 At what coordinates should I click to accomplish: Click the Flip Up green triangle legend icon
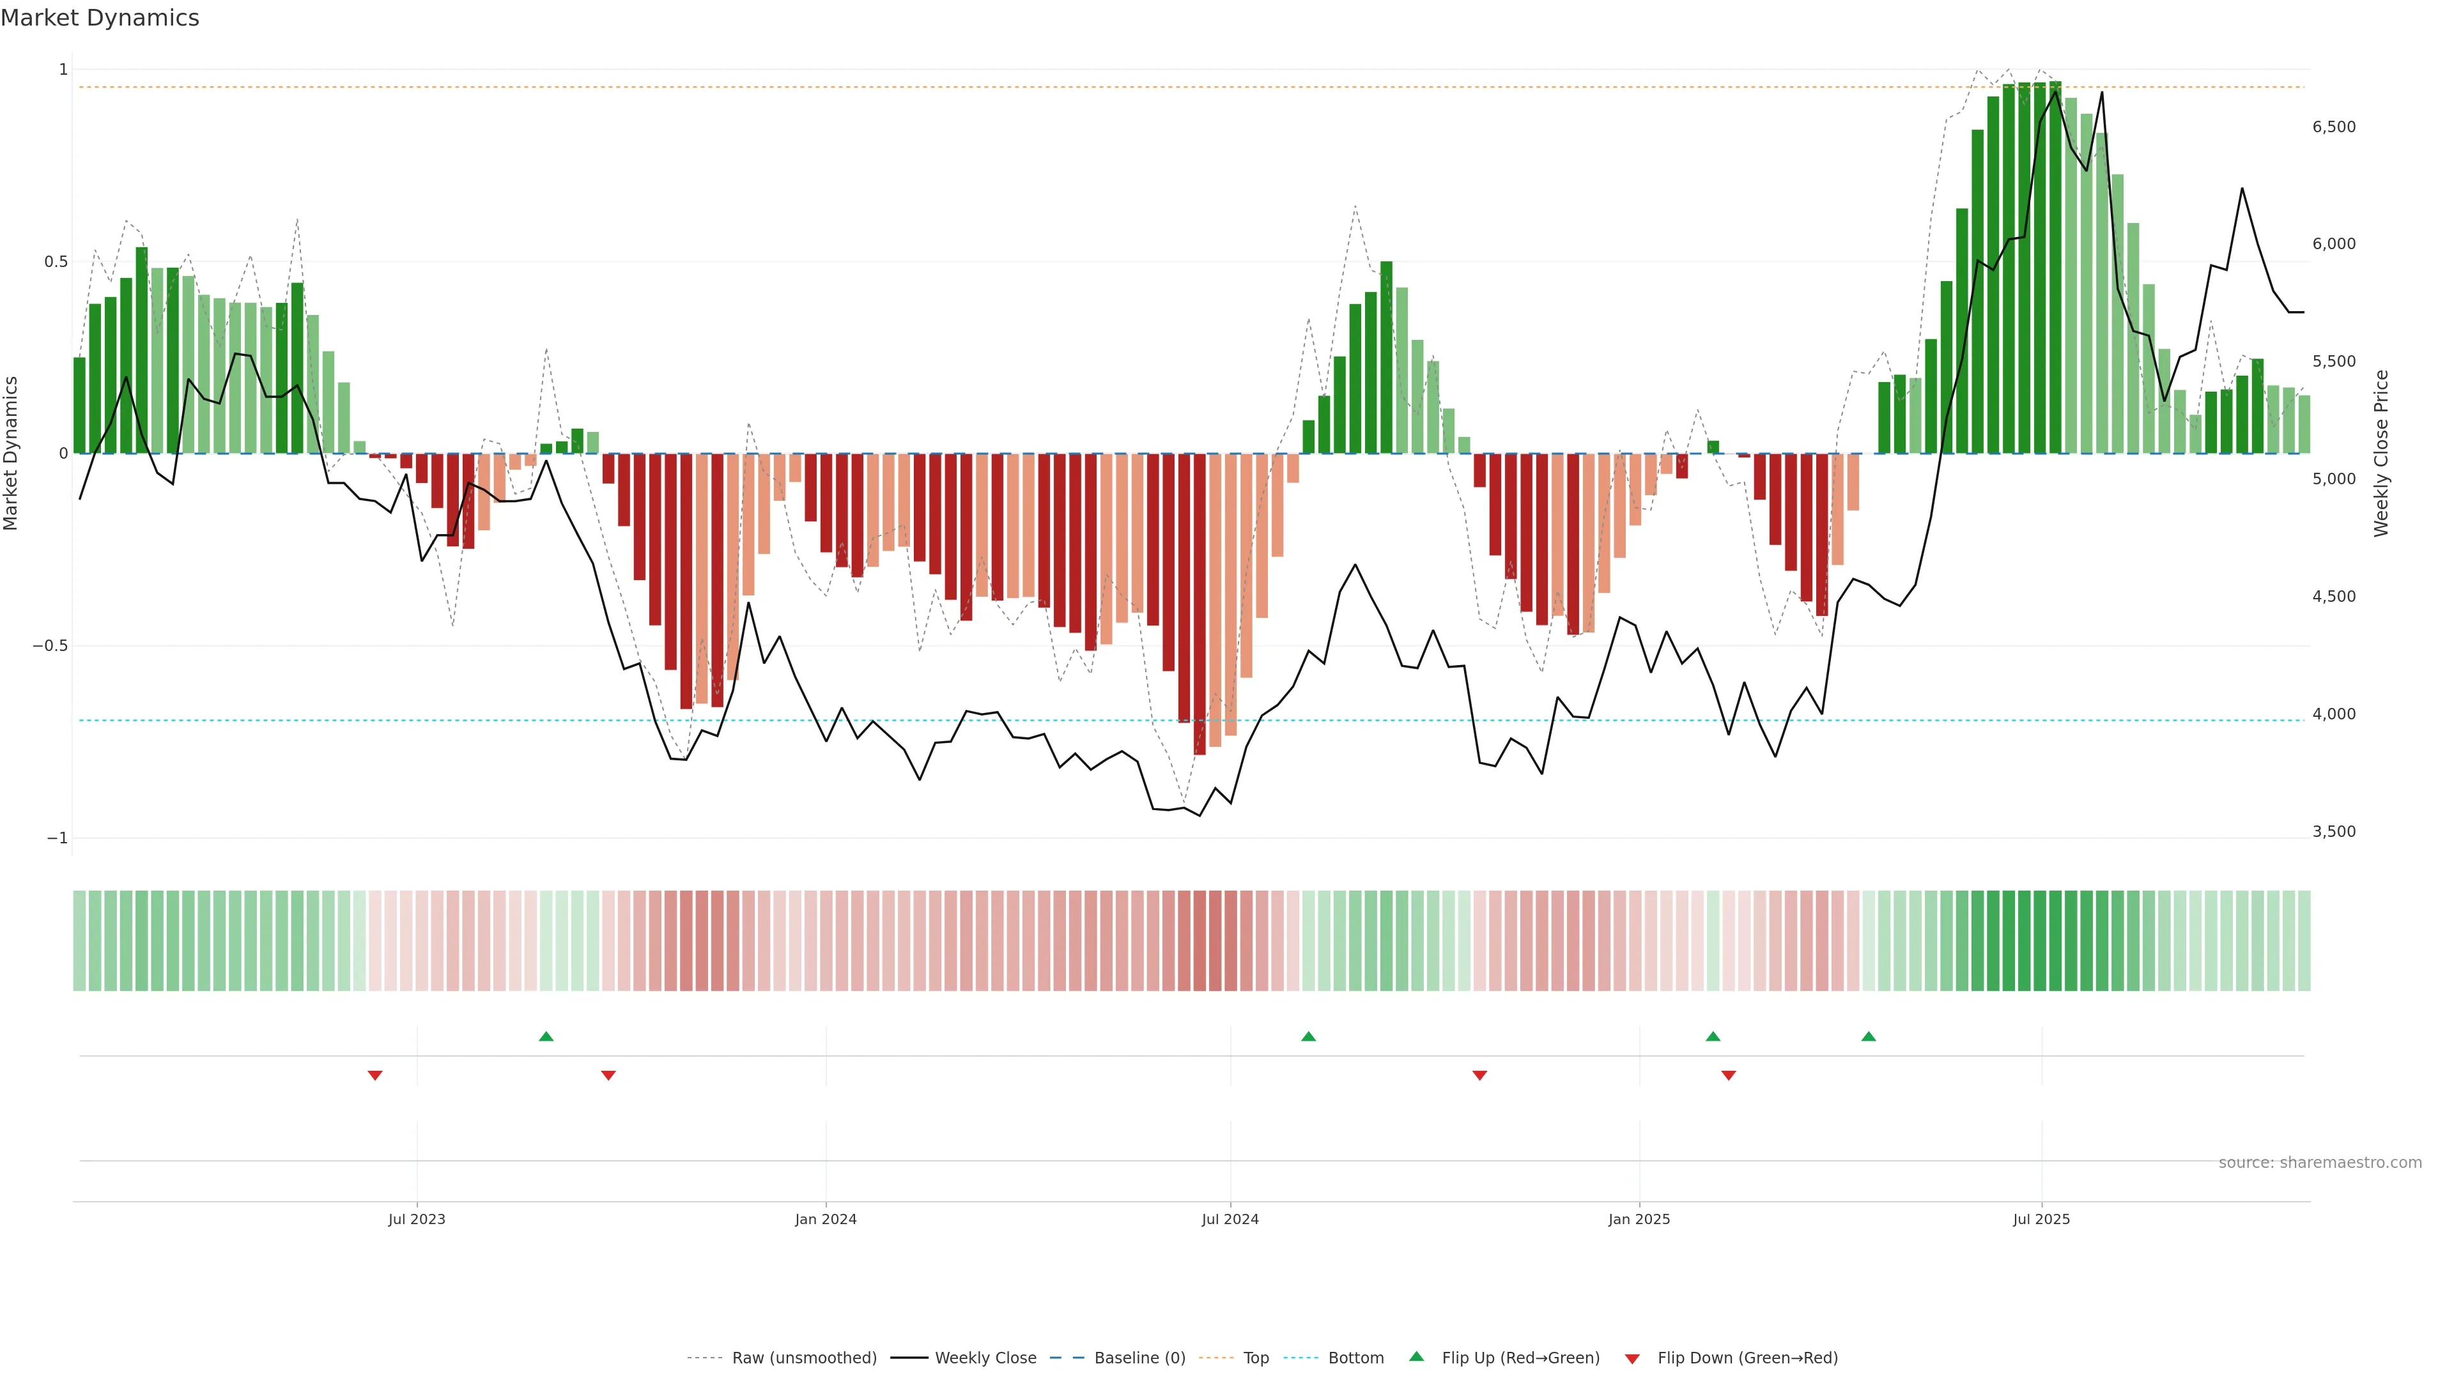(1417, 1357)
